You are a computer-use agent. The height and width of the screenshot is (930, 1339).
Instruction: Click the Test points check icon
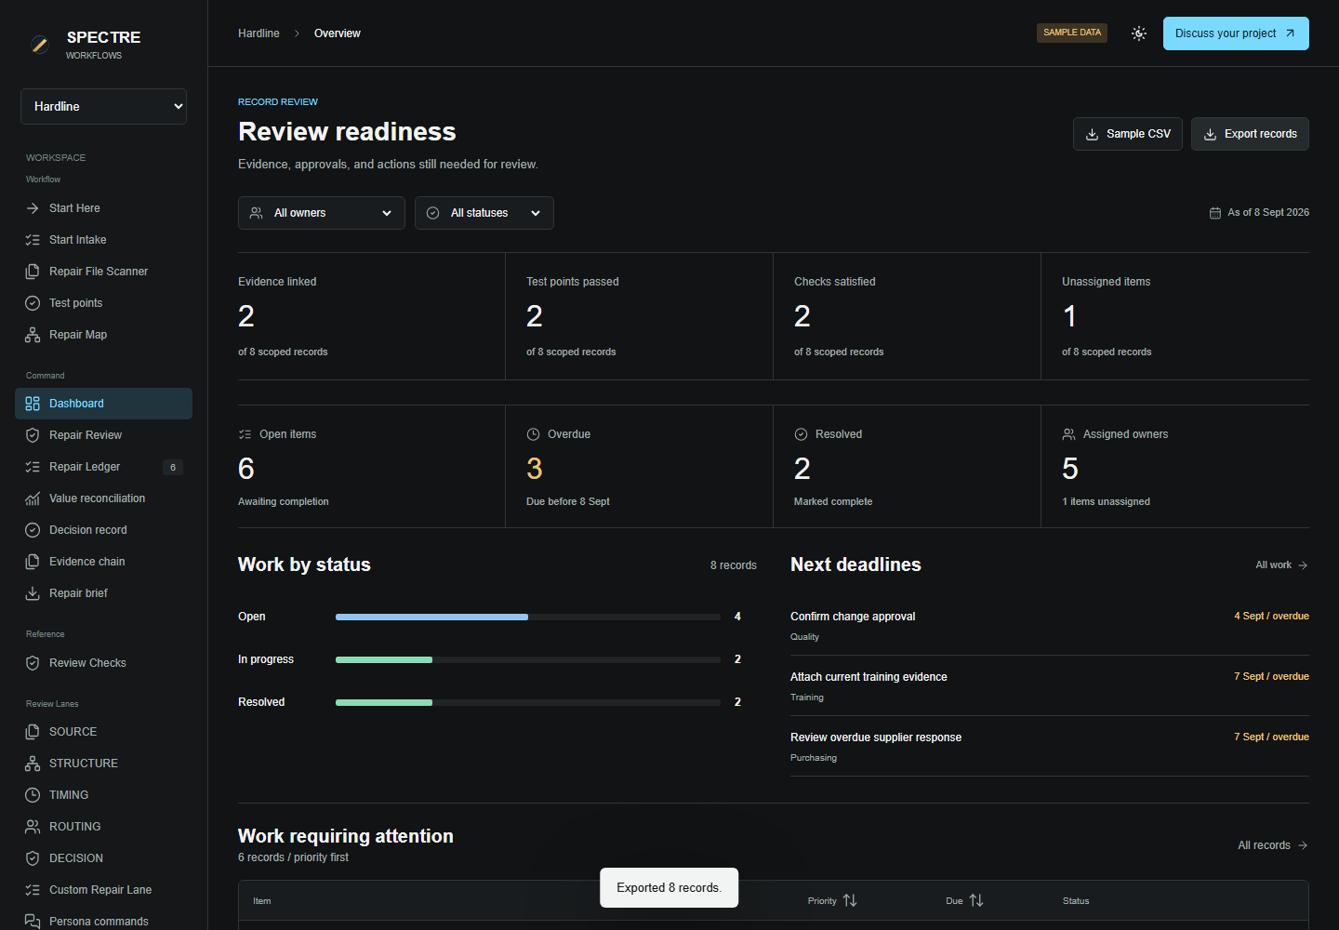pyautogui.click(x=33, y=303)
